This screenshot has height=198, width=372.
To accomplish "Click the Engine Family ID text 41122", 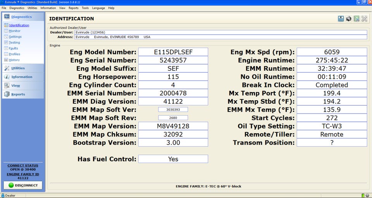I will 23,178.
